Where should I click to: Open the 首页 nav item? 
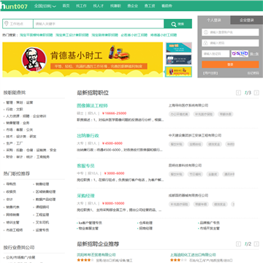(x=66, y=6)
